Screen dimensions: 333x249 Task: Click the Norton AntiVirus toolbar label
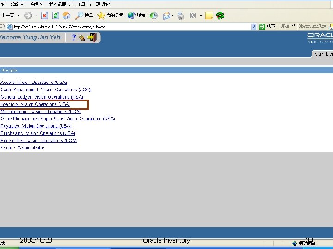click(x=313, y=26)
